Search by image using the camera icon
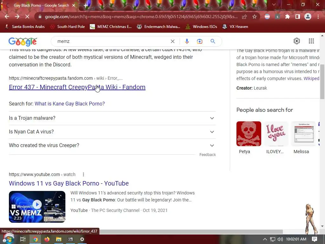 click(199, 41)
